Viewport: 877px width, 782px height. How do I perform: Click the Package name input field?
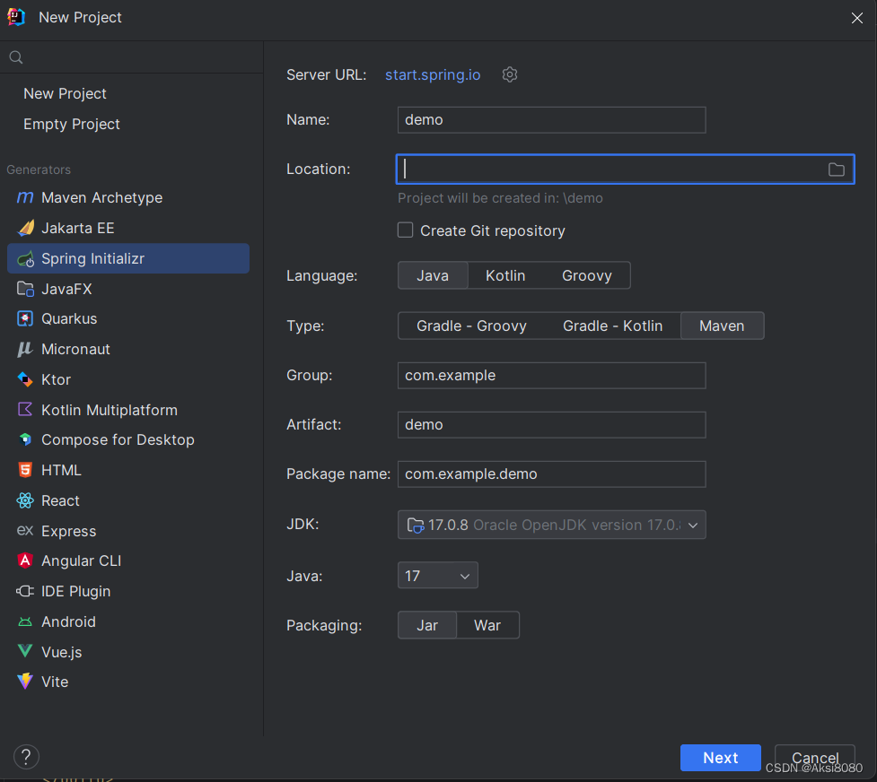pos(551,474)
